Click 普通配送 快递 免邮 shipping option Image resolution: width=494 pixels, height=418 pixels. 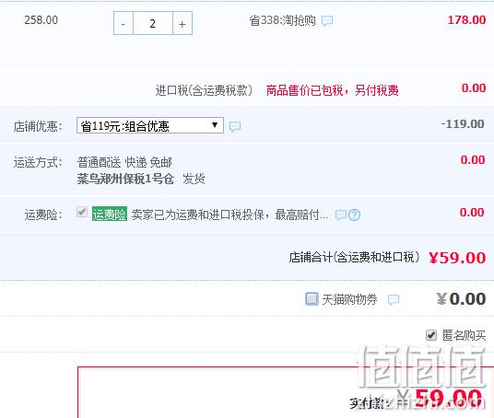[124, 163]
